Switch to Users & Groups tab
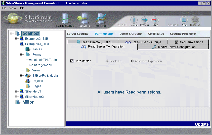Viewport: 212px width, 135px height. click(131, 34)
